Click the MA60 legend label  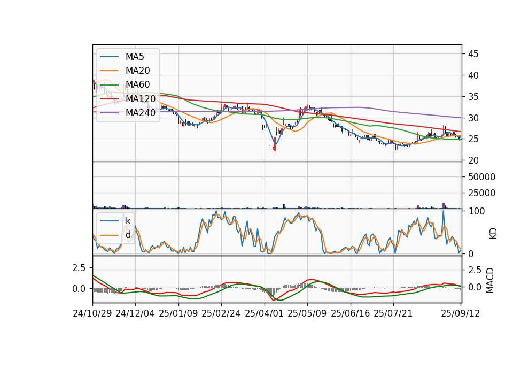coord(137,85)
